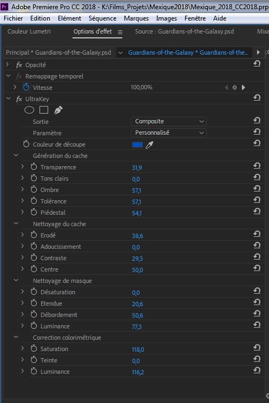Pick key color with the eyedropper
The height and width of the screenshot is (403, 269).
pyautogui.click(x=149, y=145)
